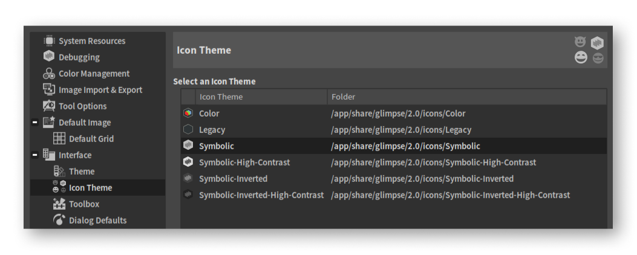The width and height of the screenshot is (637, 255).
Task: Select the Symbolic-Inverted icon theme
Action: pos(394,179)
